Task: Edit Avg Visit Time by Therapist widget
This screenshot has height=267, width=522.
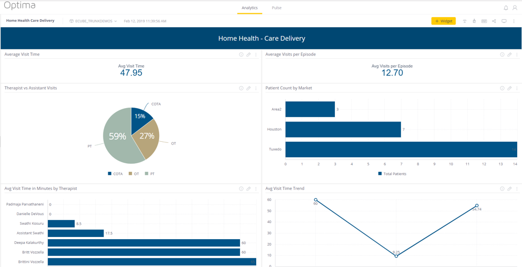Action: pos(248,188)
